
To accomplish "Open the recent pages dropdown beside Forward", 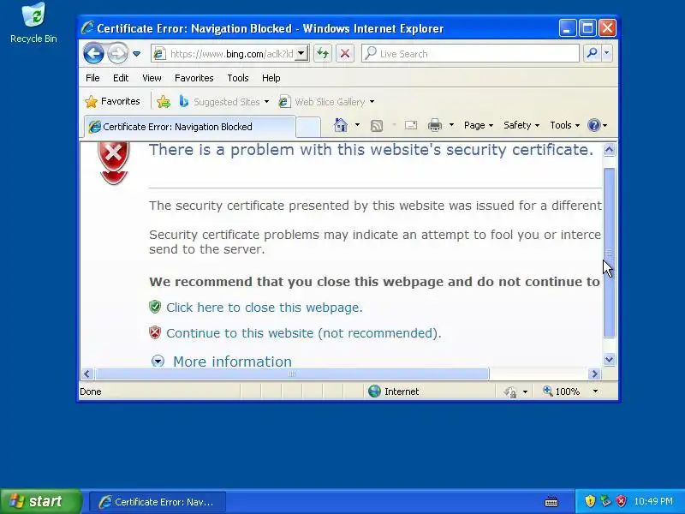I will 136,54.
